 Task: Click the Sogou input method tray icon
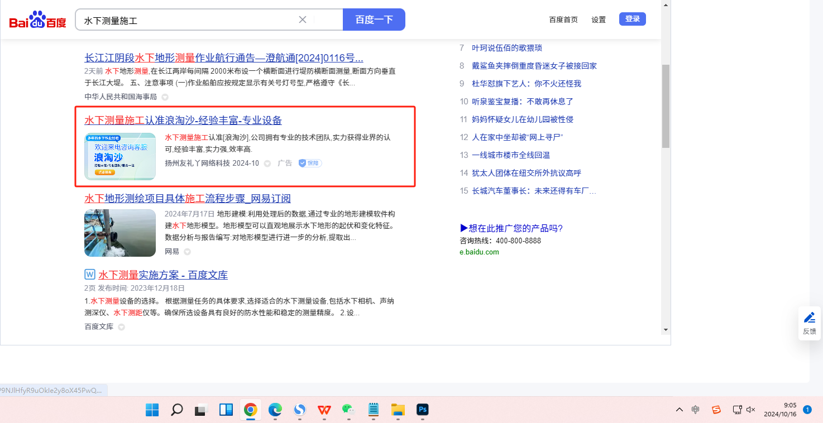[x=716, y=410]
